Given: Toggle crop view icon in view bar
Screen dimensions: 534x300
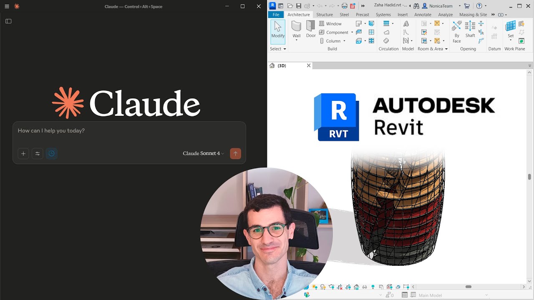Looking at the screenshot, I should click(340, 287).
